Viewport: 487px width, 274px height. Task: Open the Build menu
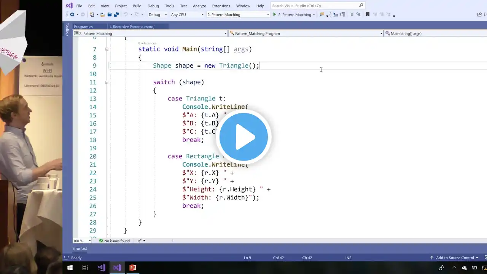pos(137,6)
